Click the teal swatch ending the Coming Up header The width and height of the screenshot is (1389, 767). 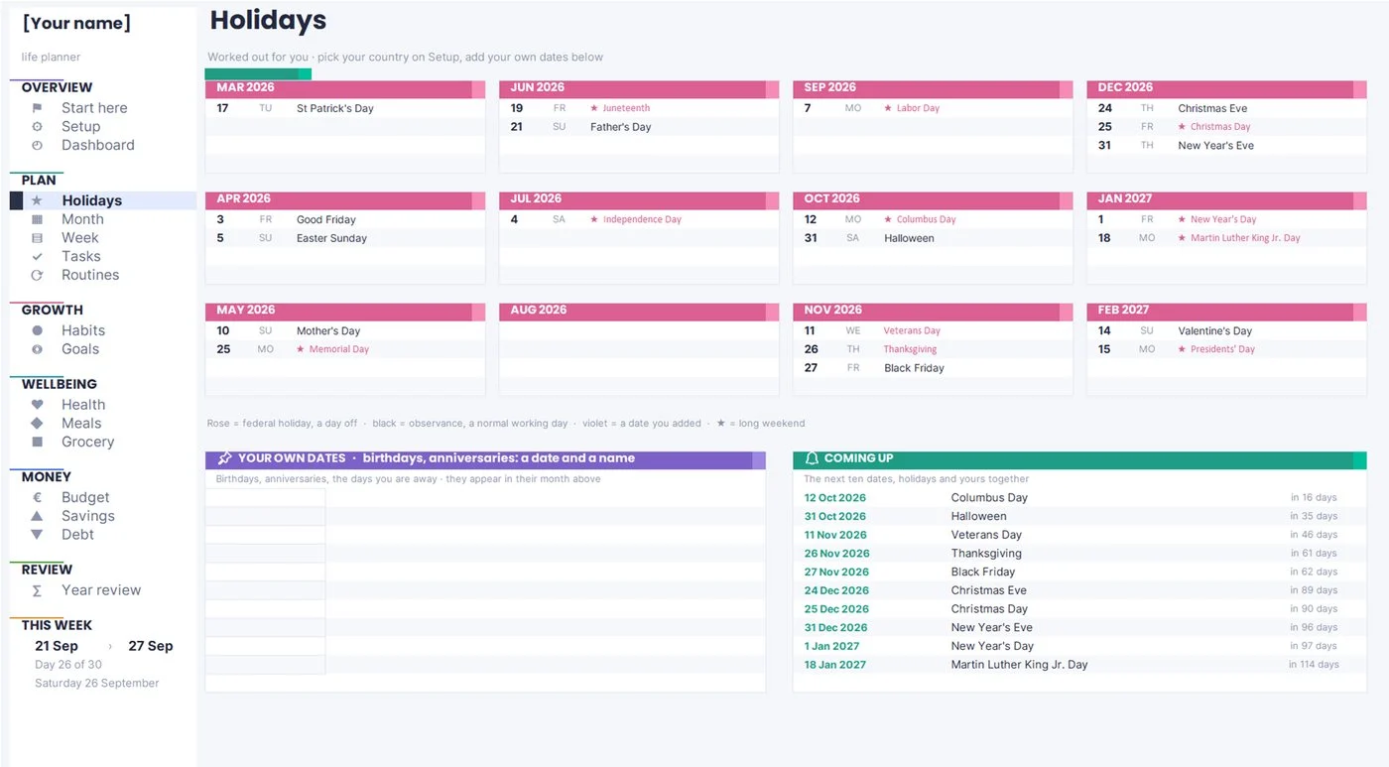click(x=1360, y=460)
